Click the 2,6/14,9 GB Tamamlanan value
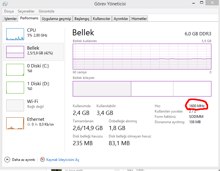The height and width of the screenshot is (171, 220). [88, 128]
